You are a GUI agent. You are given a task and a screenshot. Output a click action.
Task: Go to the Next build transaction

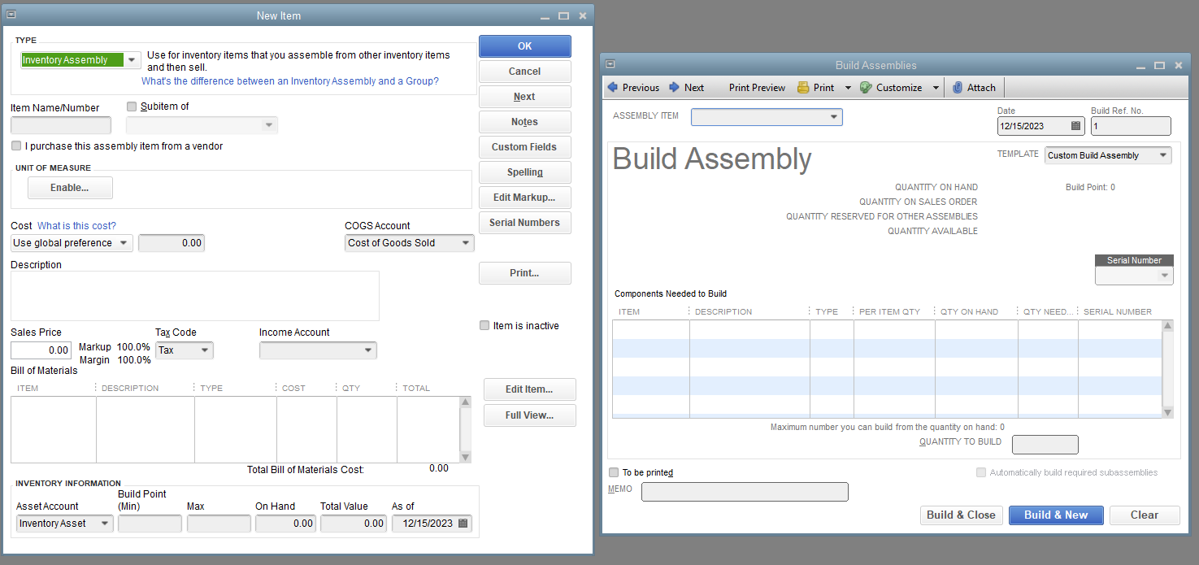point(688,87)
